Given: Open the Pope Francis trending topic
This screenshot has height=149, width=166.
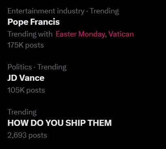Looking at the screenshot, I should (34, 22).
